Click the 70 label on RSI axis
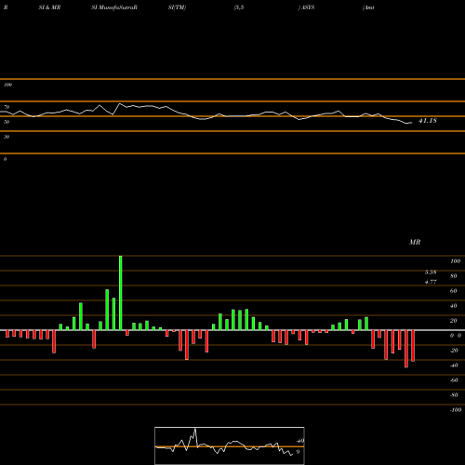Screen dimensions: 465x465 7,107
